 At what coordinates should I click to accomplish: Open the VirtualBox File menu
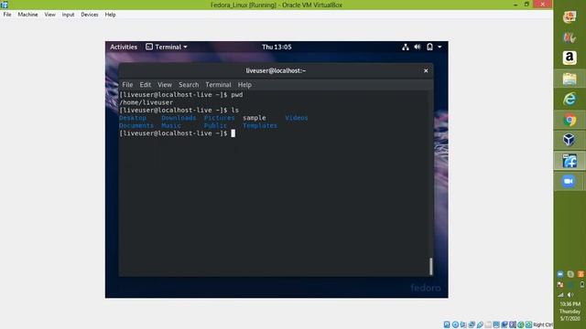click(7, 15)
